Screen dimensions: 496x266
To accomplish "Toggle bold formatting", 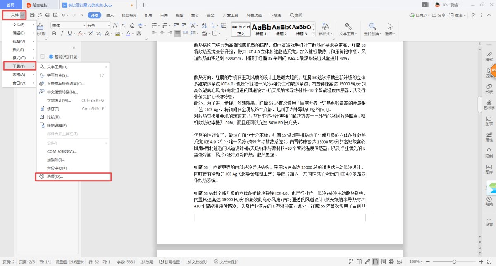I will (54, 33).
